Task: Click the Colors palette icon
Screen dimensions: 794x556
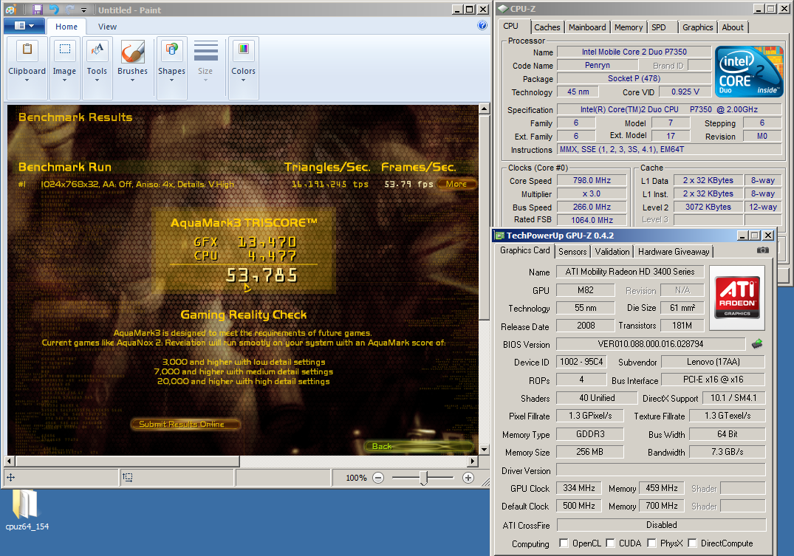Action: [244, 49]
